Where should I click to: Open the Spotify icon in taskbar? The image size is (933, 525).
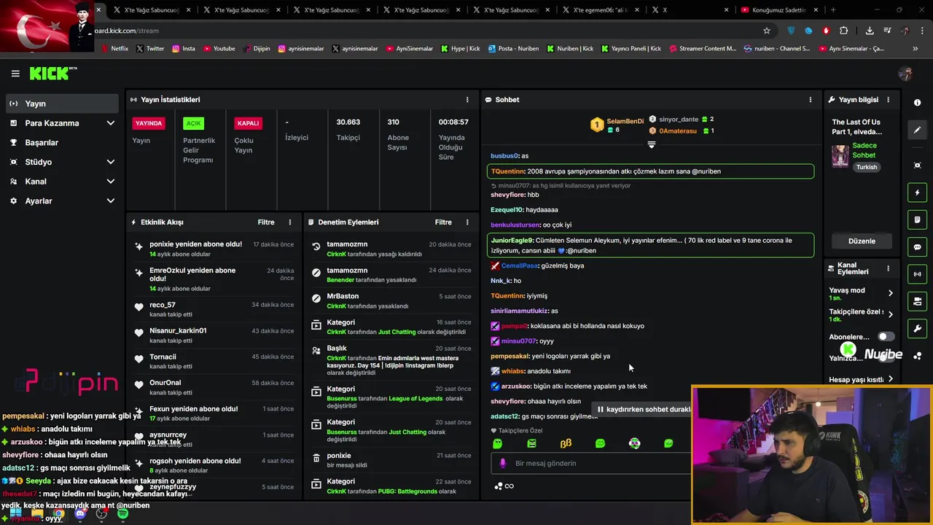tap(122, 514)
